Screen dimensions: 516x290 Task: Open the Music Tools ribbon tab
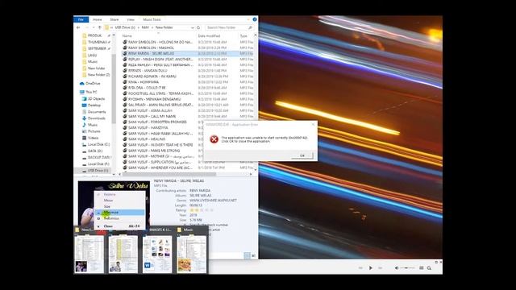click(x=152, y=19)
